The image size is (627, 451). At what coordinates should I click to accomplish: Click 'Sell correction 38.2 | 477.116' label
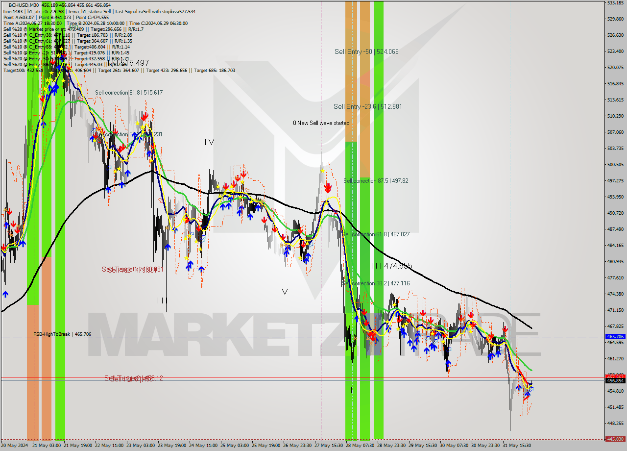click(376, 283)
